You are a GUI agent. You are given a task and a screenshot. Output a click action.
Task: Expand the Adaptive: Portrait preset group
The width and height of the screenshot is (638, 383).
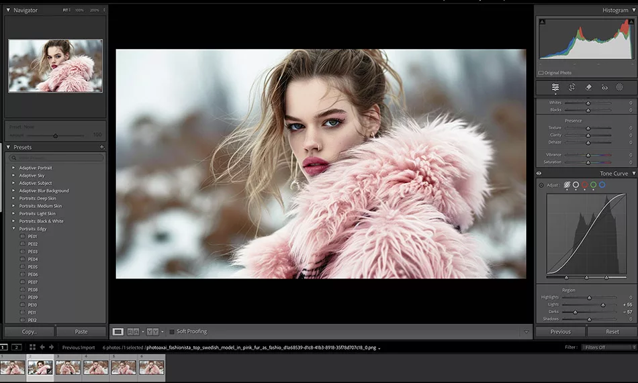pyautogui.click(x=13, y=168)
